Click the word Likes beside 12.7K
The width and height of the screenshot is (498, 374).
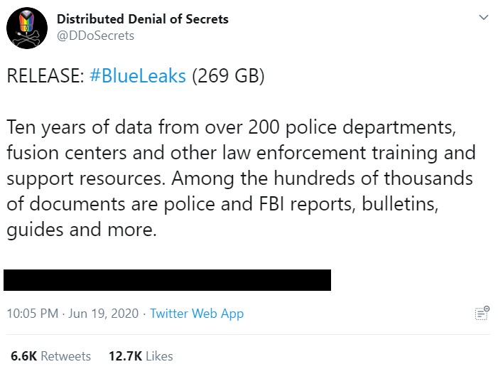point(159,356)
